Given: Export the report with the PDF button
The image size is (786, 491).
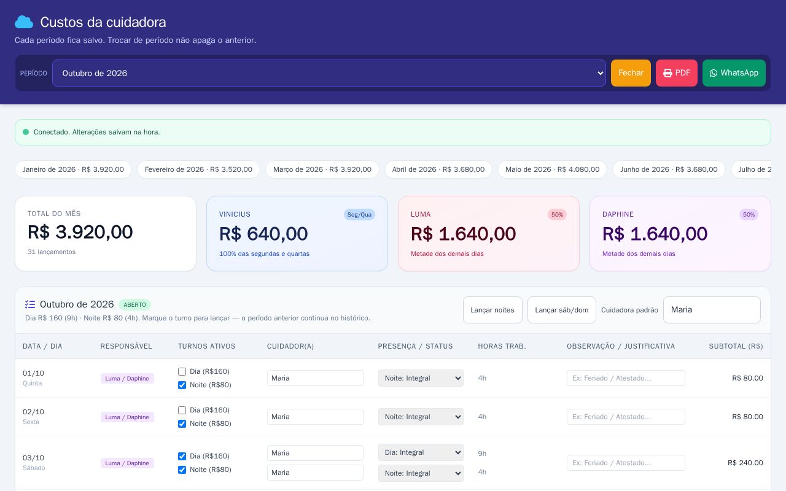Looking at the screenshot, I should 677,73.
